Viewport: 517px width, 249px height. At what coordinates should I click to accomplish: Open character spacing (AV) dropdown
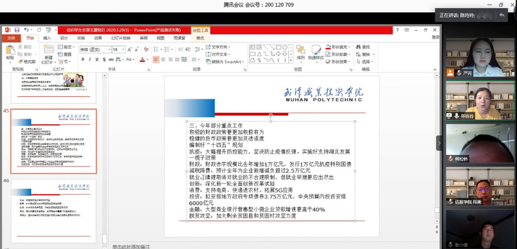click(121, 60)
